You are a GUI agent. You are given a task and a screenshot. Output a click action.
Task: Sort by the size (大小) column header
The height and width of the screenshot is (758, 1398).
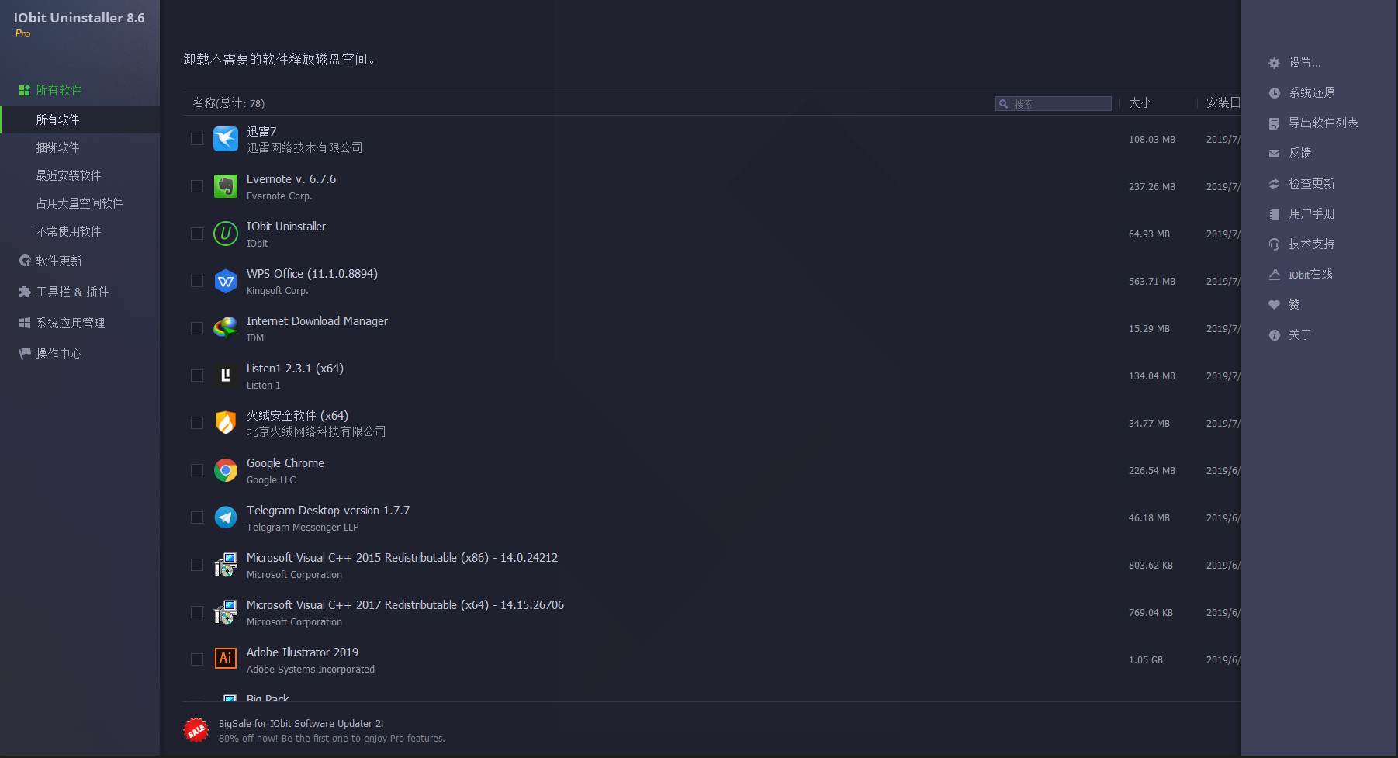point(1140,103)
